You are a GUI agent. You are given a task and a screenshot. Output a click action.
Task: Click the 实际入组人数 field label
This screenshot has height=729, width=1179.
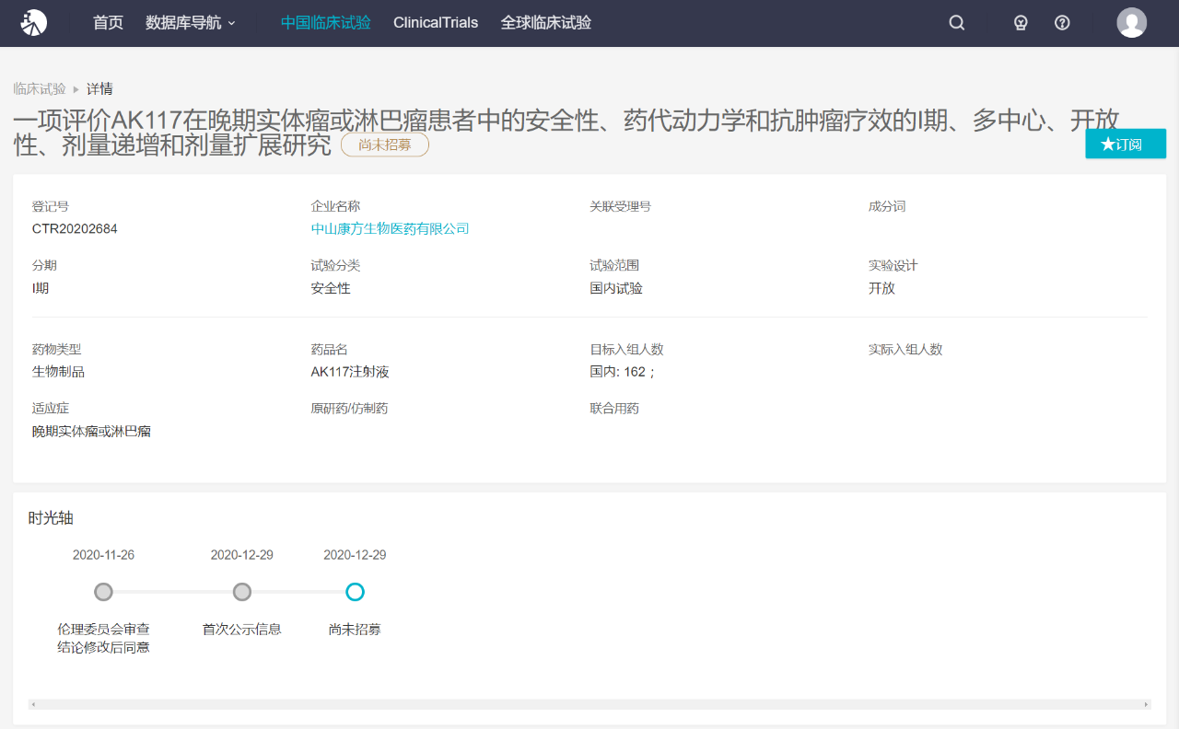click(905, 350)
